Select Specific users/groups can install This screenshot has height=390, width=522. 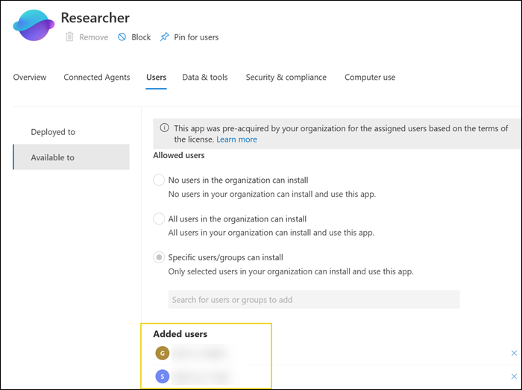[x=159, y=257]
